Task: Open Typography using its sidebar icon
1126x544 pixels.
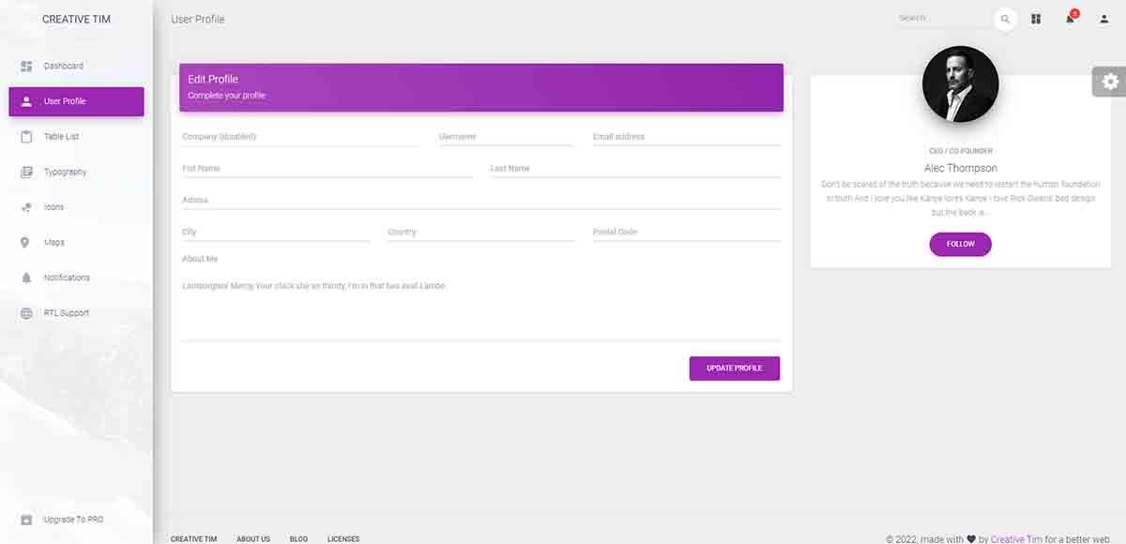Action: pos(25,172)
